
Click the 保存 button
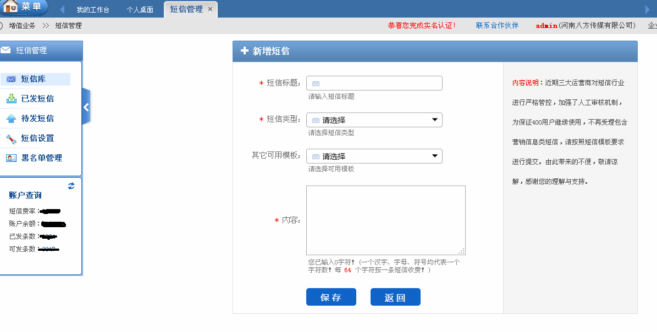(x=331, y=297)
